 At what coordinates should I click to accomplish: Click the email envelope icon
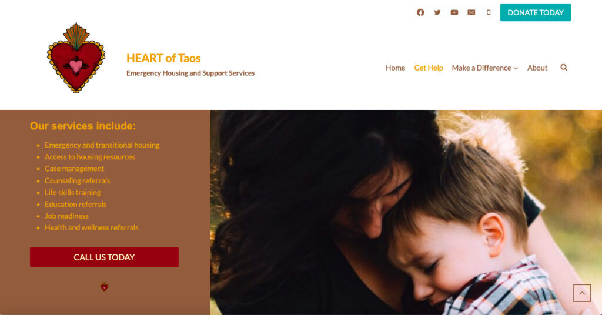pos(471,12)
